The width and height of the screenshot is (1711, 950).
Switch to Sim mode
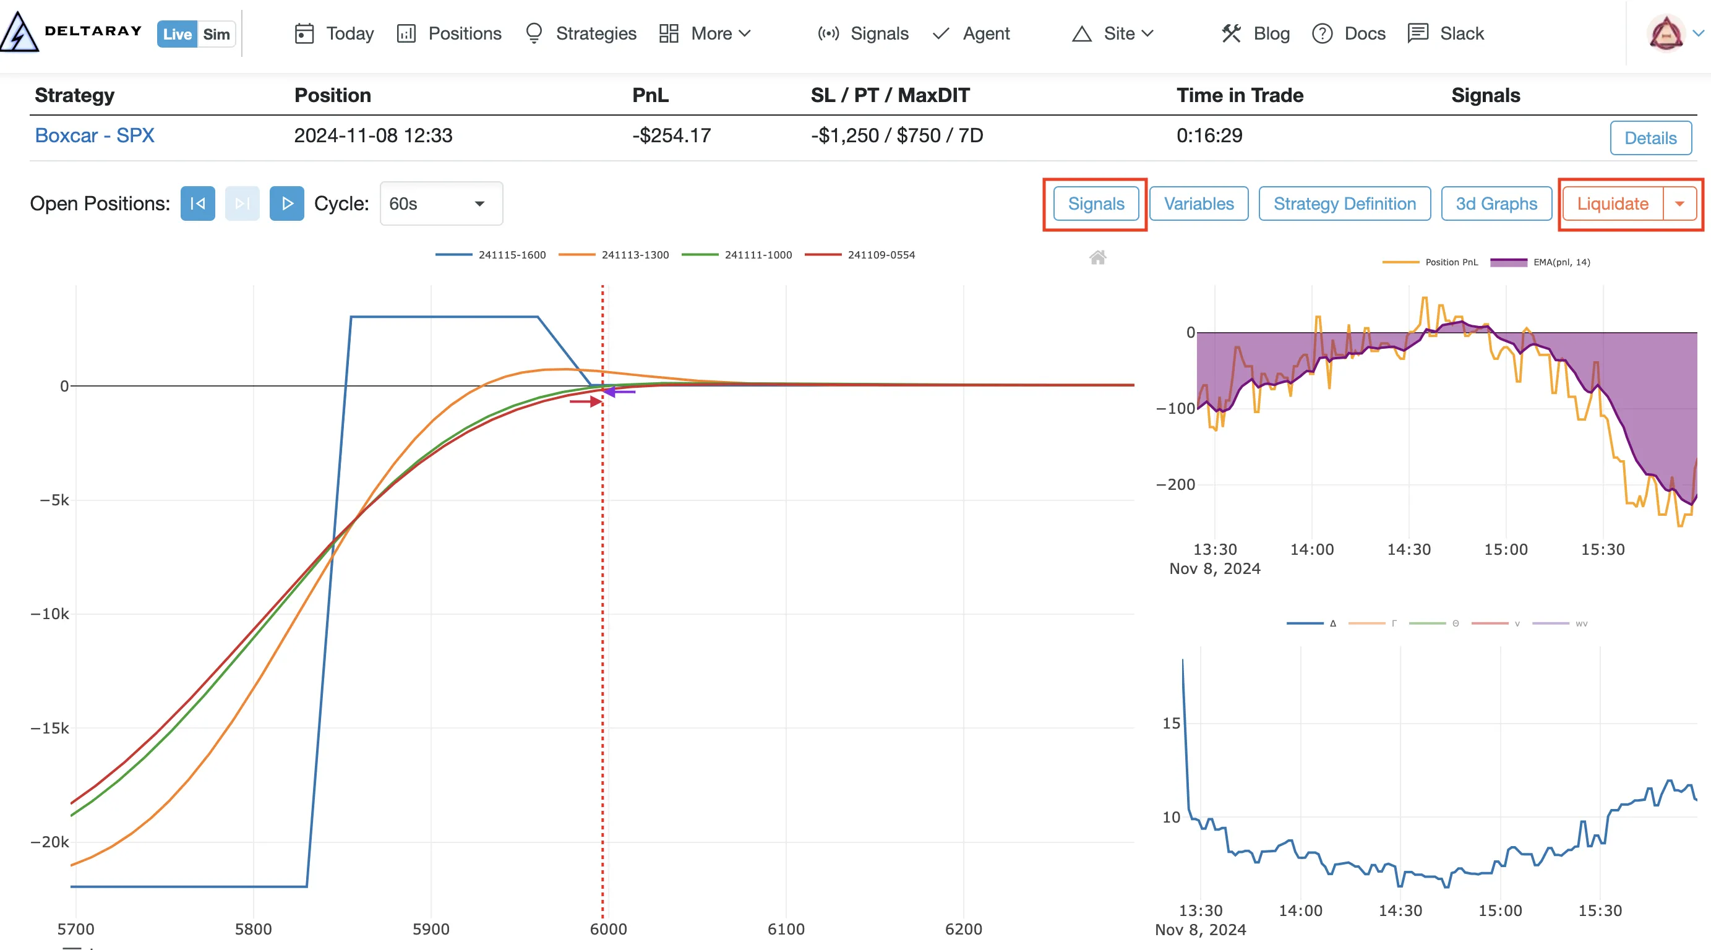click(216, 34)
